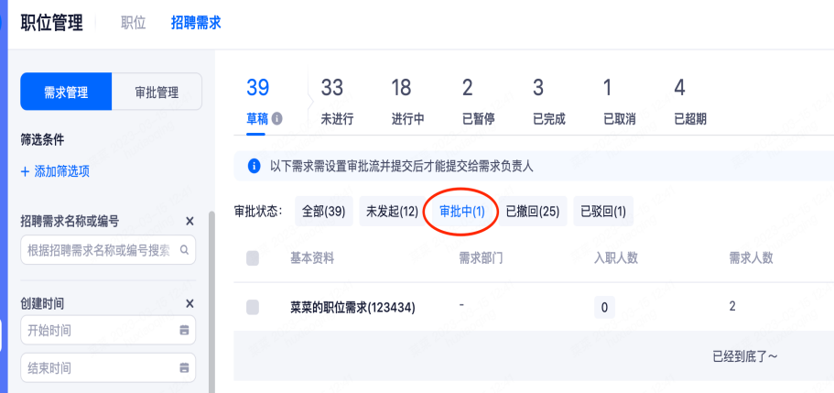Click the blue info icon in the notice banner
The image size is (834, 393).
pos(254,166)
